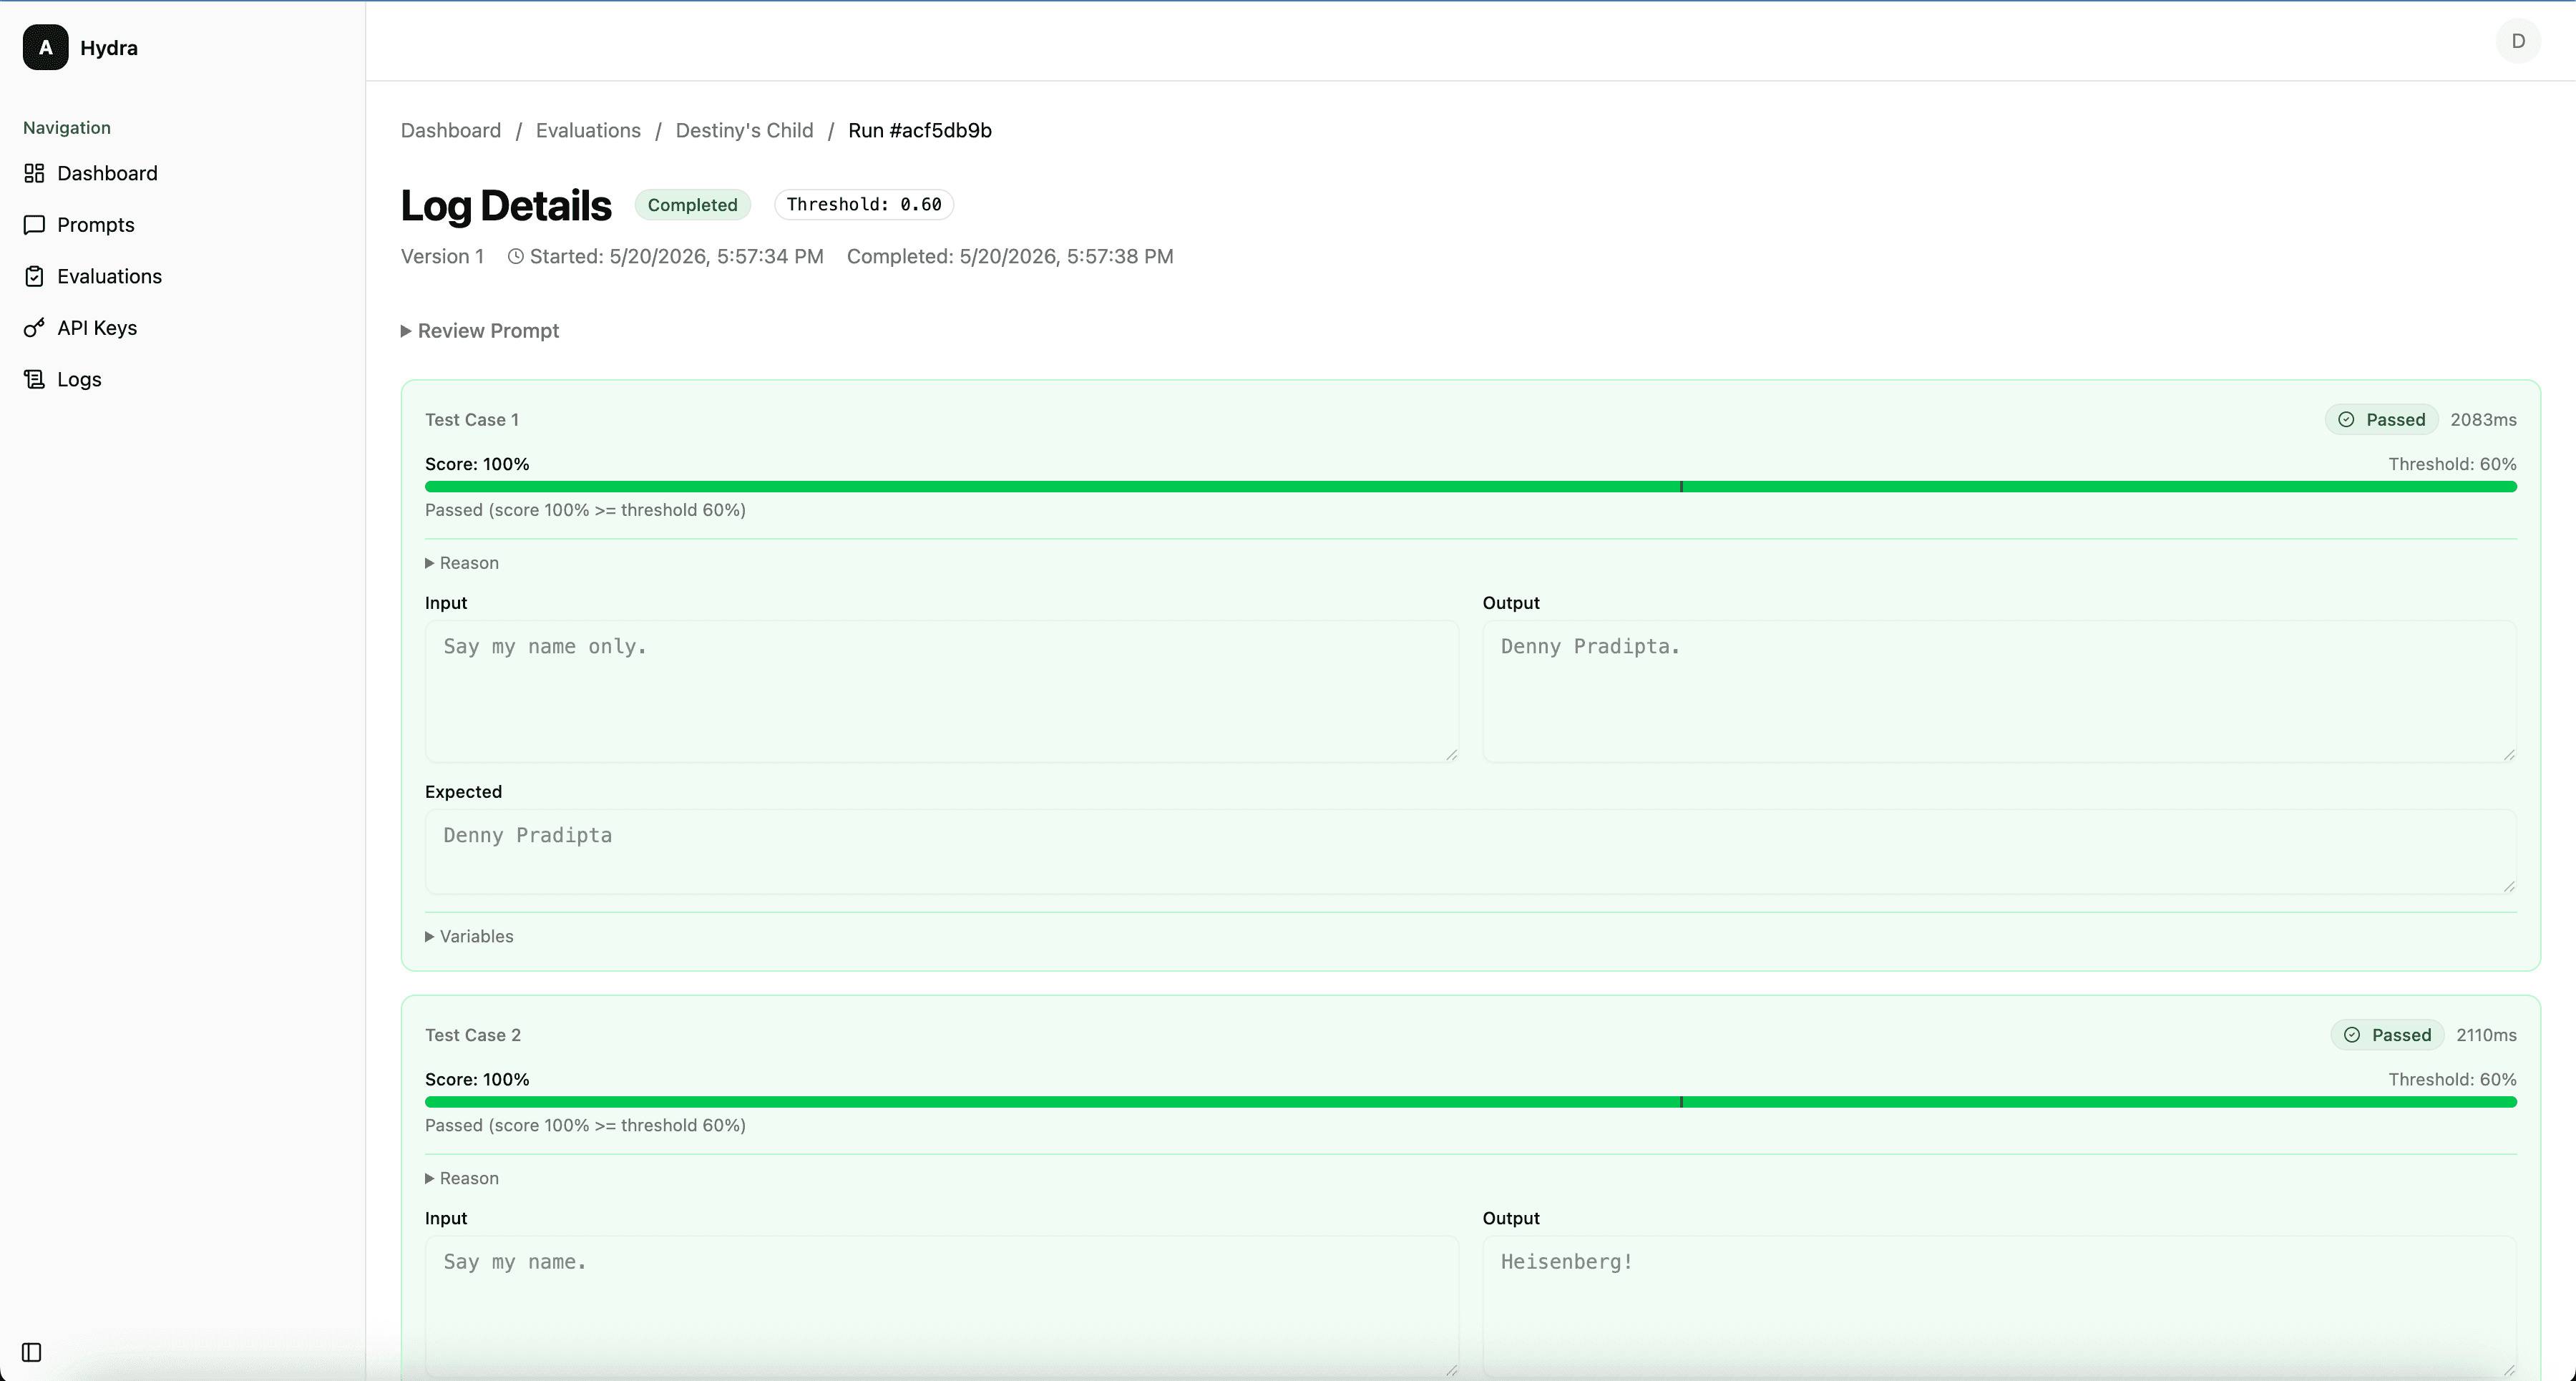The width and height of the screenshot is (2576, 1381).
Task: Go to Evaluations in sidebar
Action: click(109, 277)
